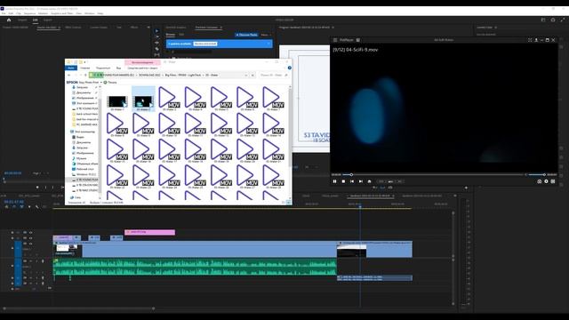Toggle the PotPlayer playlist panel icon
Screen dimensions: 569x320
[x=553, y=181]
